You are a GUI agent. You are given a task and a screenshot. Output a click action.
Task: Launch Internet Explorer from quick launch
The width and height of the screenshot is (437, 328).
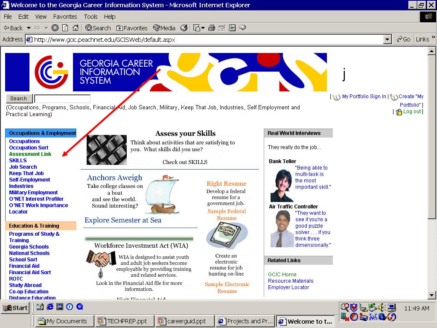[x=50, y=307]
